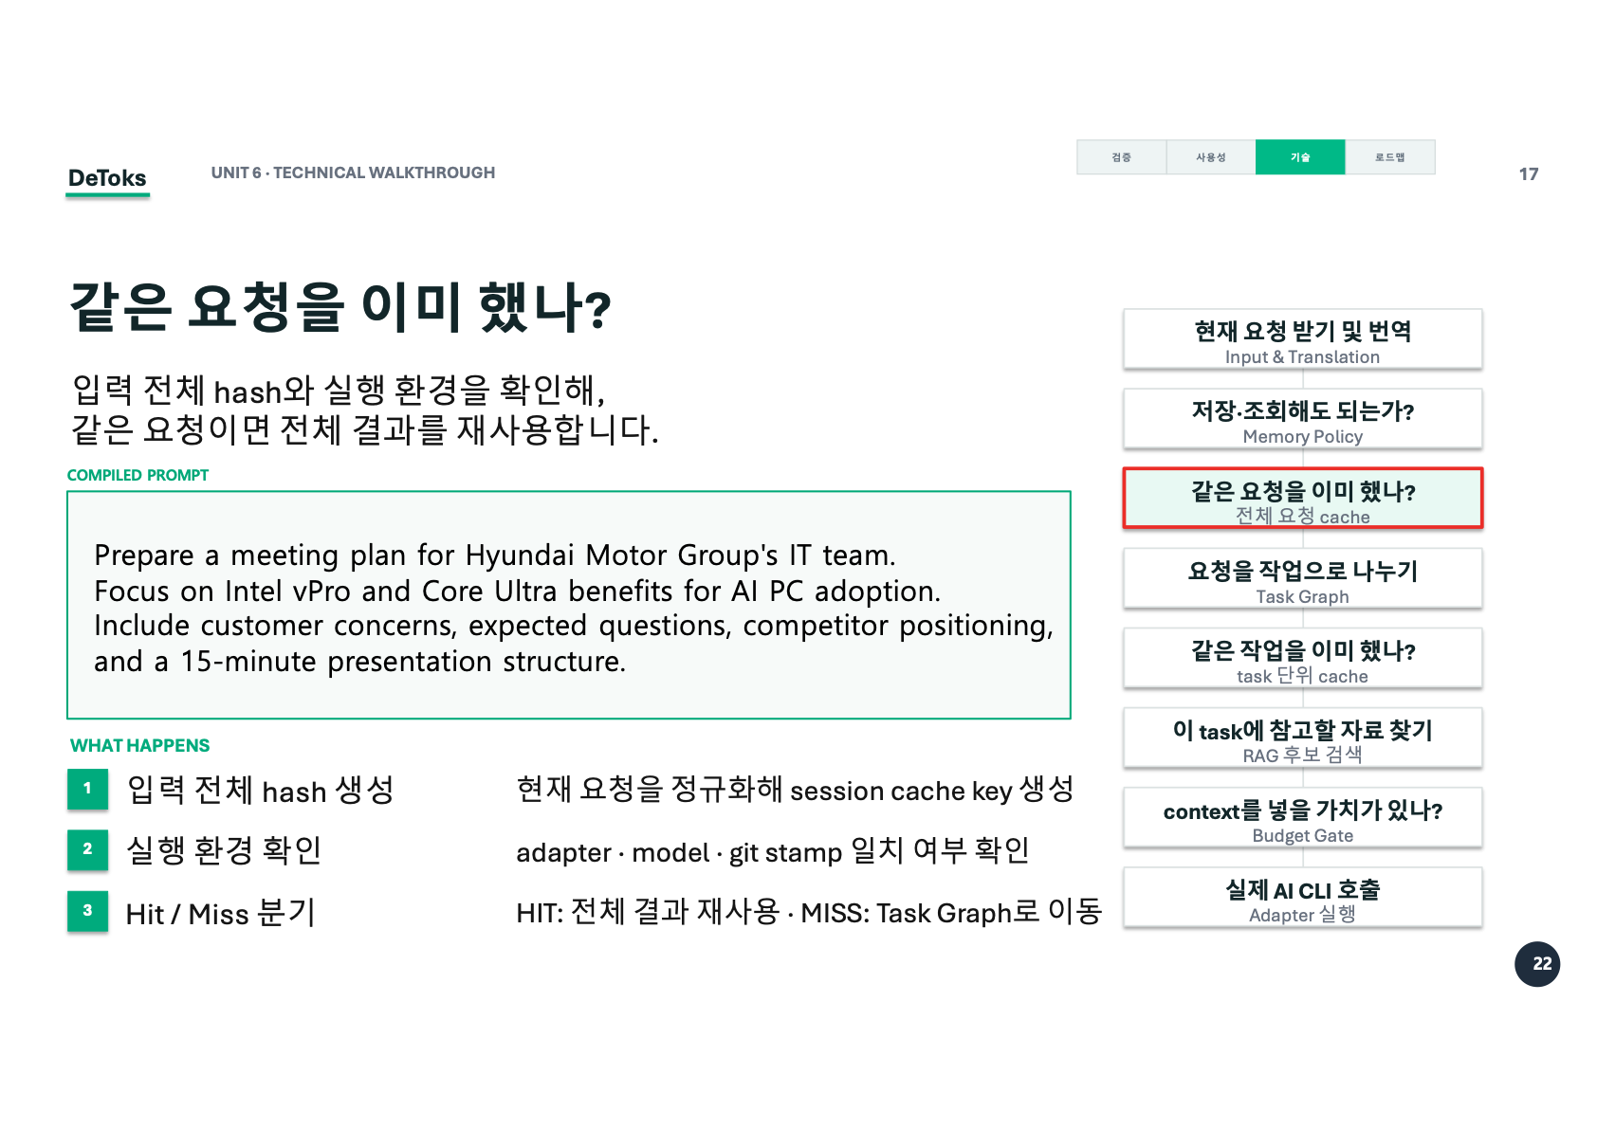Click the text Hit / Miss 분기
The height and width of the screenshot is (1129, 1597).
click(220, 913)
